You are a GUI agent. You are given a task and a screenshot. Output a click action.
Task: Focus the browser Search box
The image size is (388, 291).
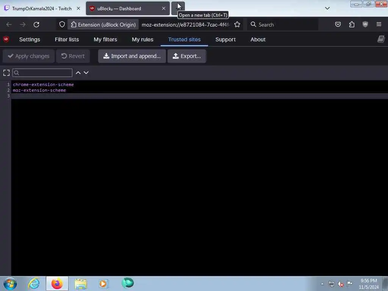(283, 25)
